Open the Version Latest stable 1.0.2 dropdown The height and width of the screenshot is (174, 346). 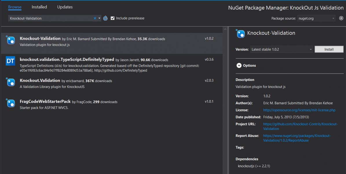(281, 49)
